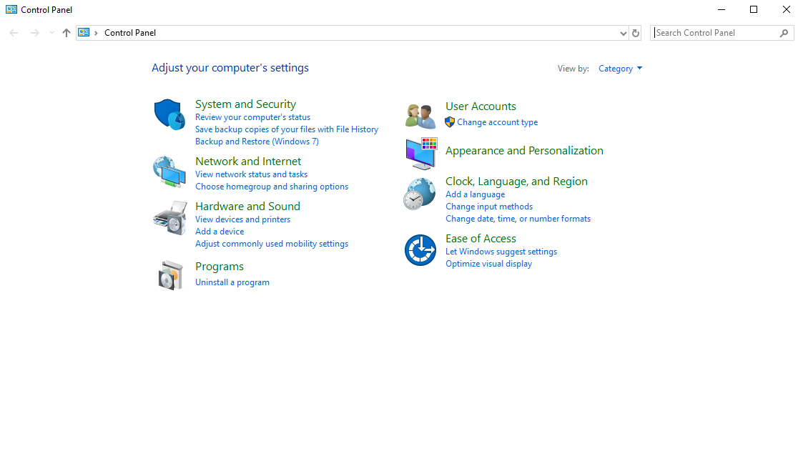The width and height of the screenshot is (803, 451).
Task: Click Change account type link
Action: 497,122
